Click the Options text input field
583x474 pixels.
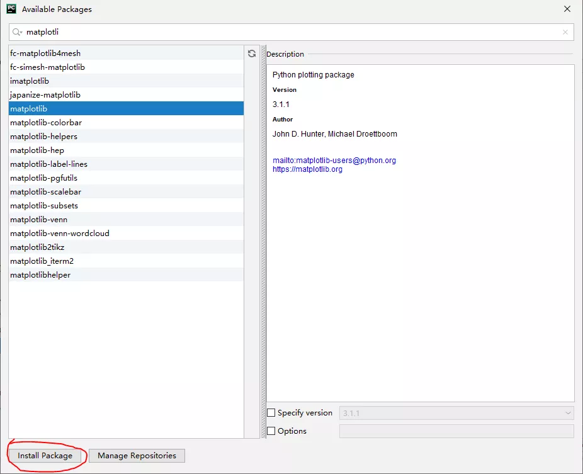click(456, 431)
